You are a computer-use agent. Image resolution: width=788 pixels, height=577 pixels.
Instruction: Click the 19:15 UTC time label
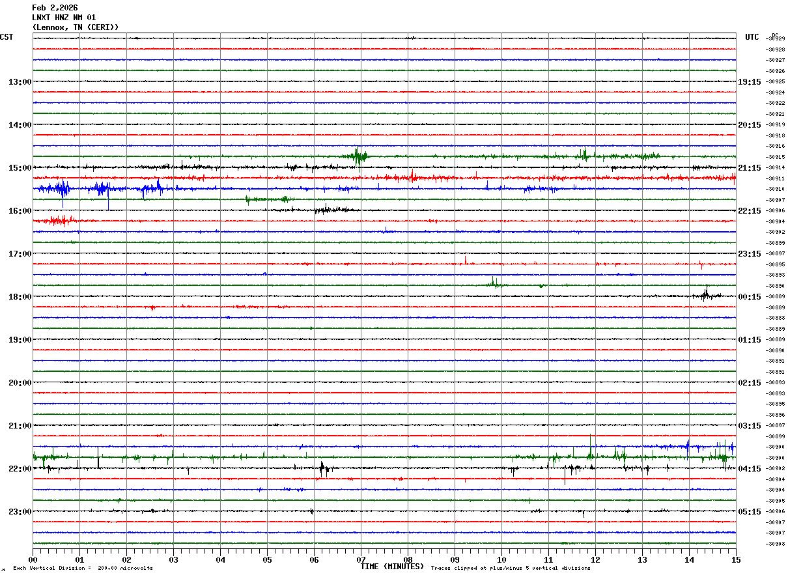[749, 82]
